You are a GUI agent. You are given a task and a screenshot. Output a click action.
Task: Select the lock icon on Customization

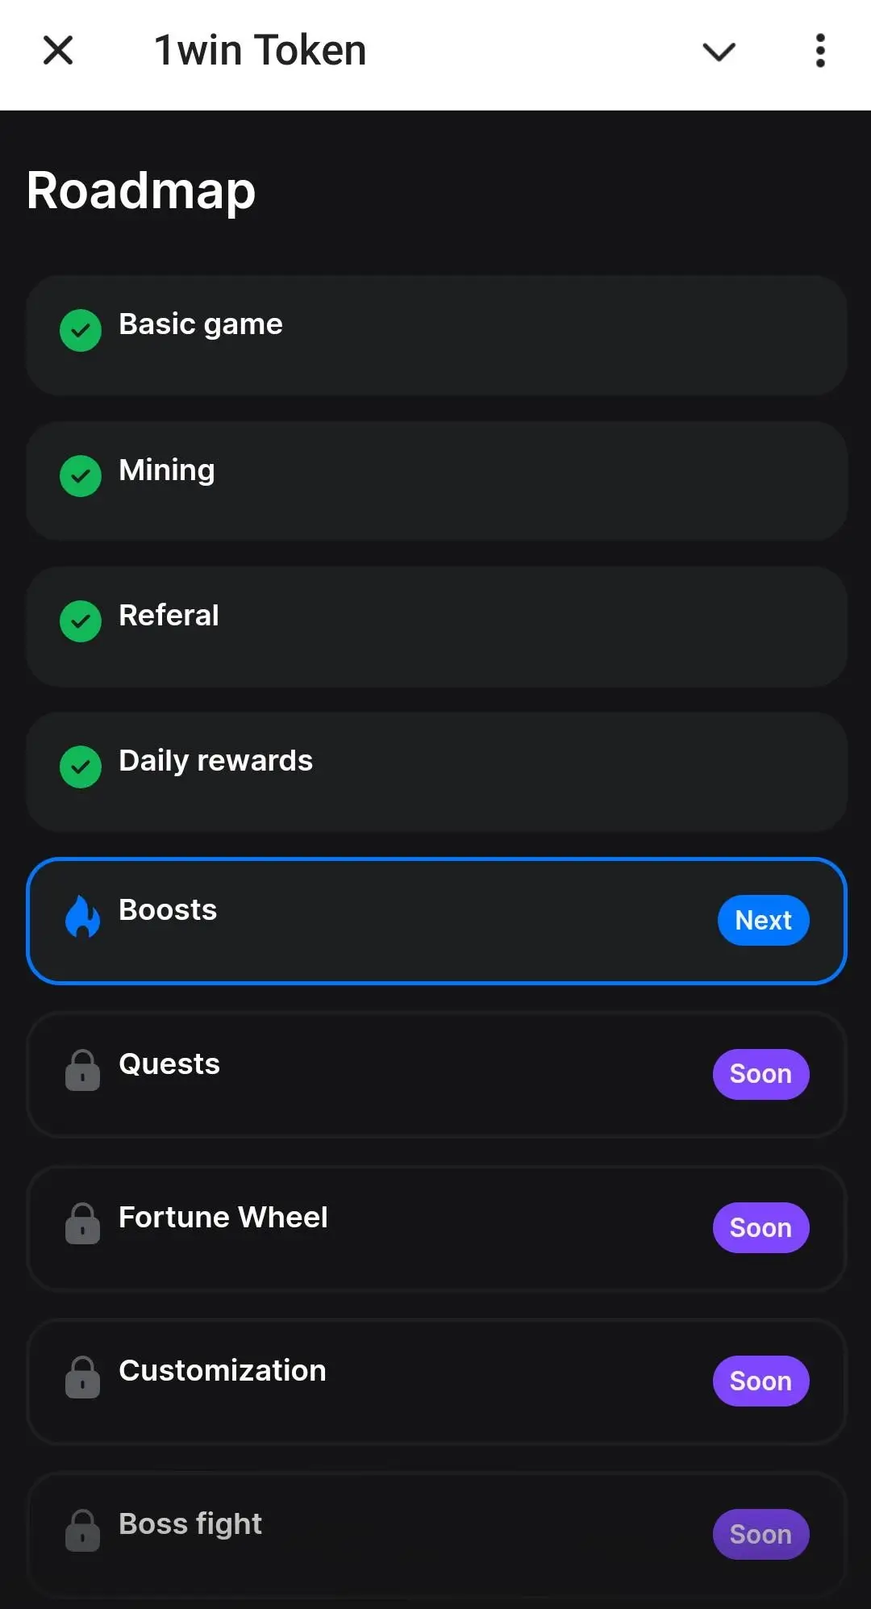[x=82, y=1377]
